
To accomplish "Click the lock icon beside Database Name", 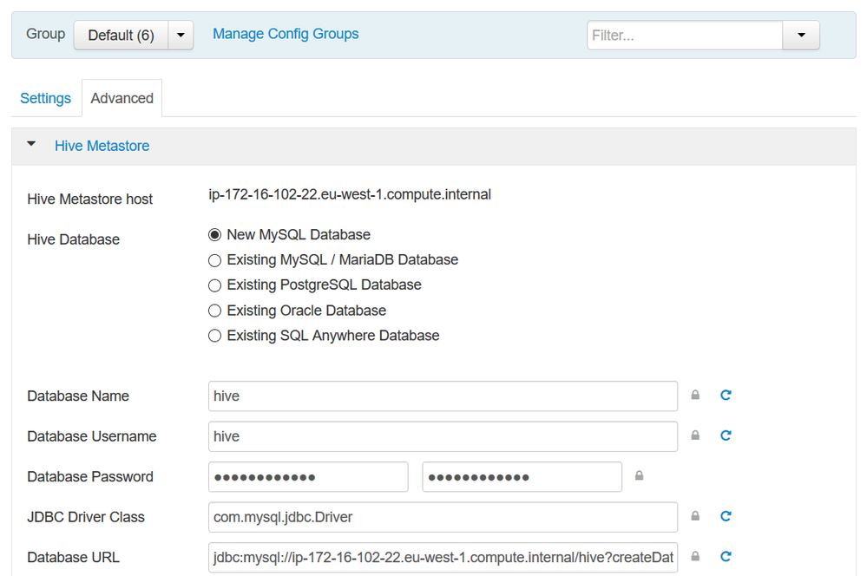I will (x=695, y=396).
